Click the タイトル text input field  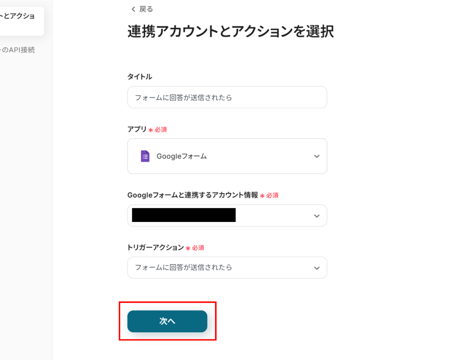[x=227, y=97]
